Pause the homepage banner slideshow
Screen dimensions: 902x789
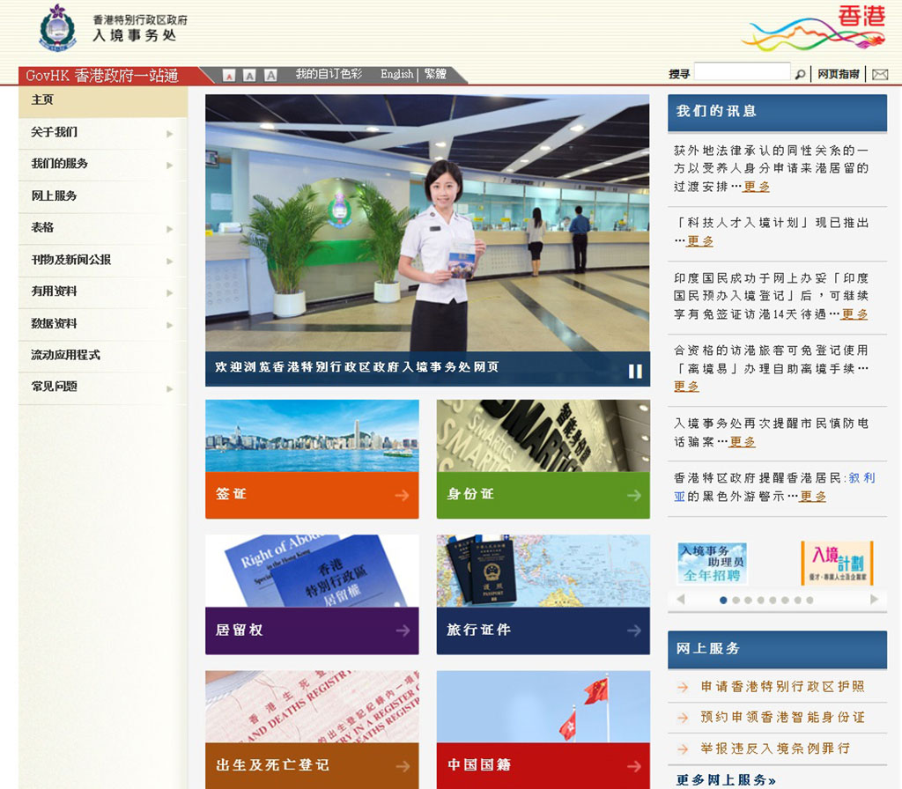coord(635,371)
